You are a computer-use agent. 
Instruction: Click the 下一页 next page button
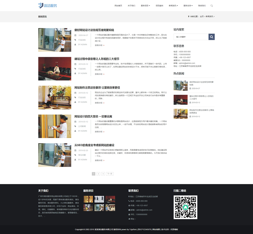110,174
